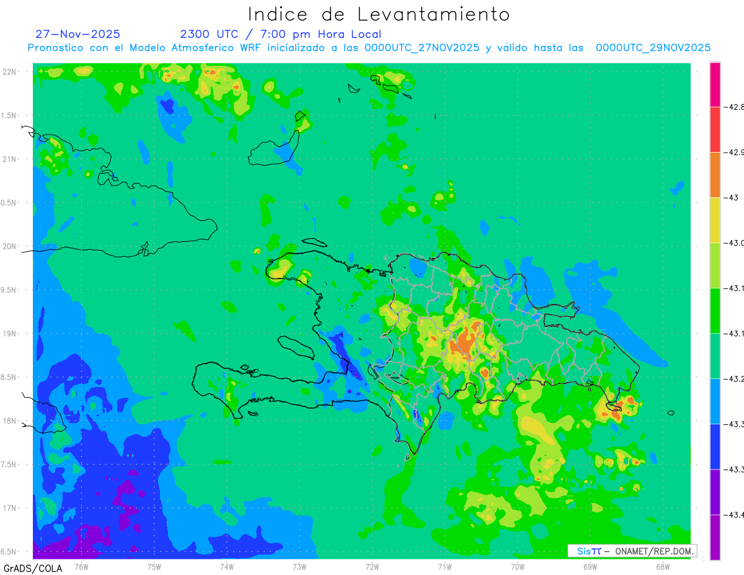Click the '-43.2' color bar value

point(735,379)
